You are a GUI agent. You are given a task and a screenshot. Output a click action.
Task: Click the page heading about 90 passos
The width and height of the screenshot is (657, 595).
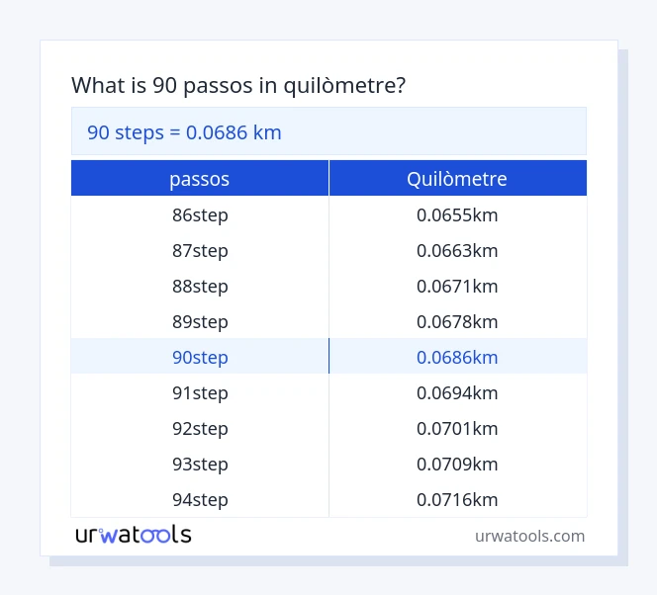pos(238,85)
